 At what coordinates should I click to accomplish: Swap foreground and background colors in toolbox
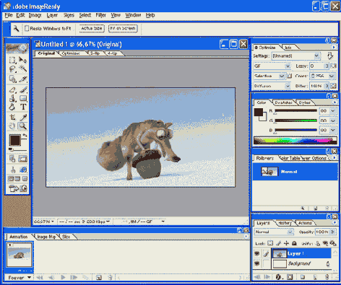click(25, 136)
